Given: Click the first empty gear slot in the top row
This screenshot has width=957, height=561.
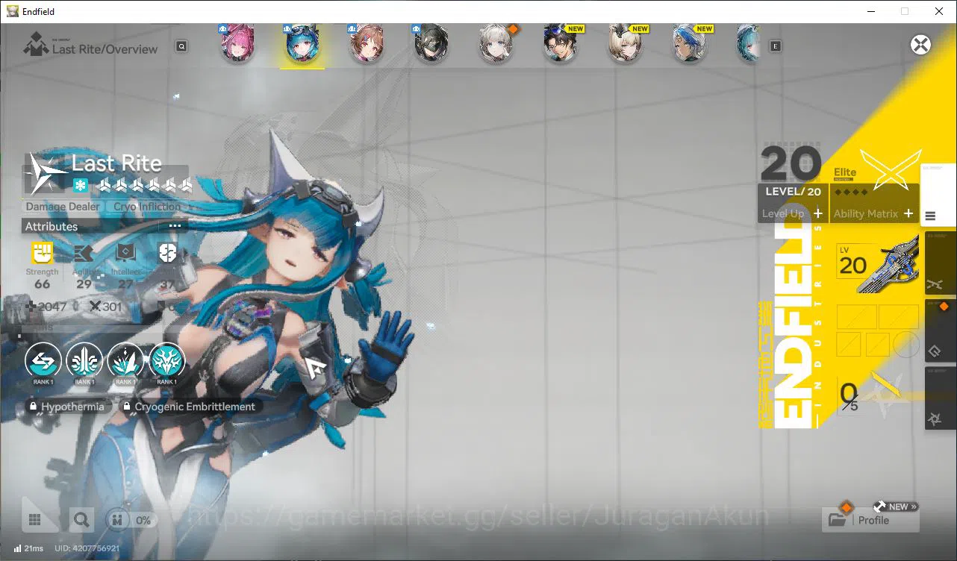Looking at the screenshot, I should pos(856,317).
